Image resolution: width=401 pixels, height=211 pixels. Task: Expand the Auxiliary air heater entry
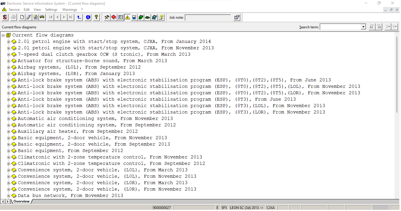[x=8, y=132]
